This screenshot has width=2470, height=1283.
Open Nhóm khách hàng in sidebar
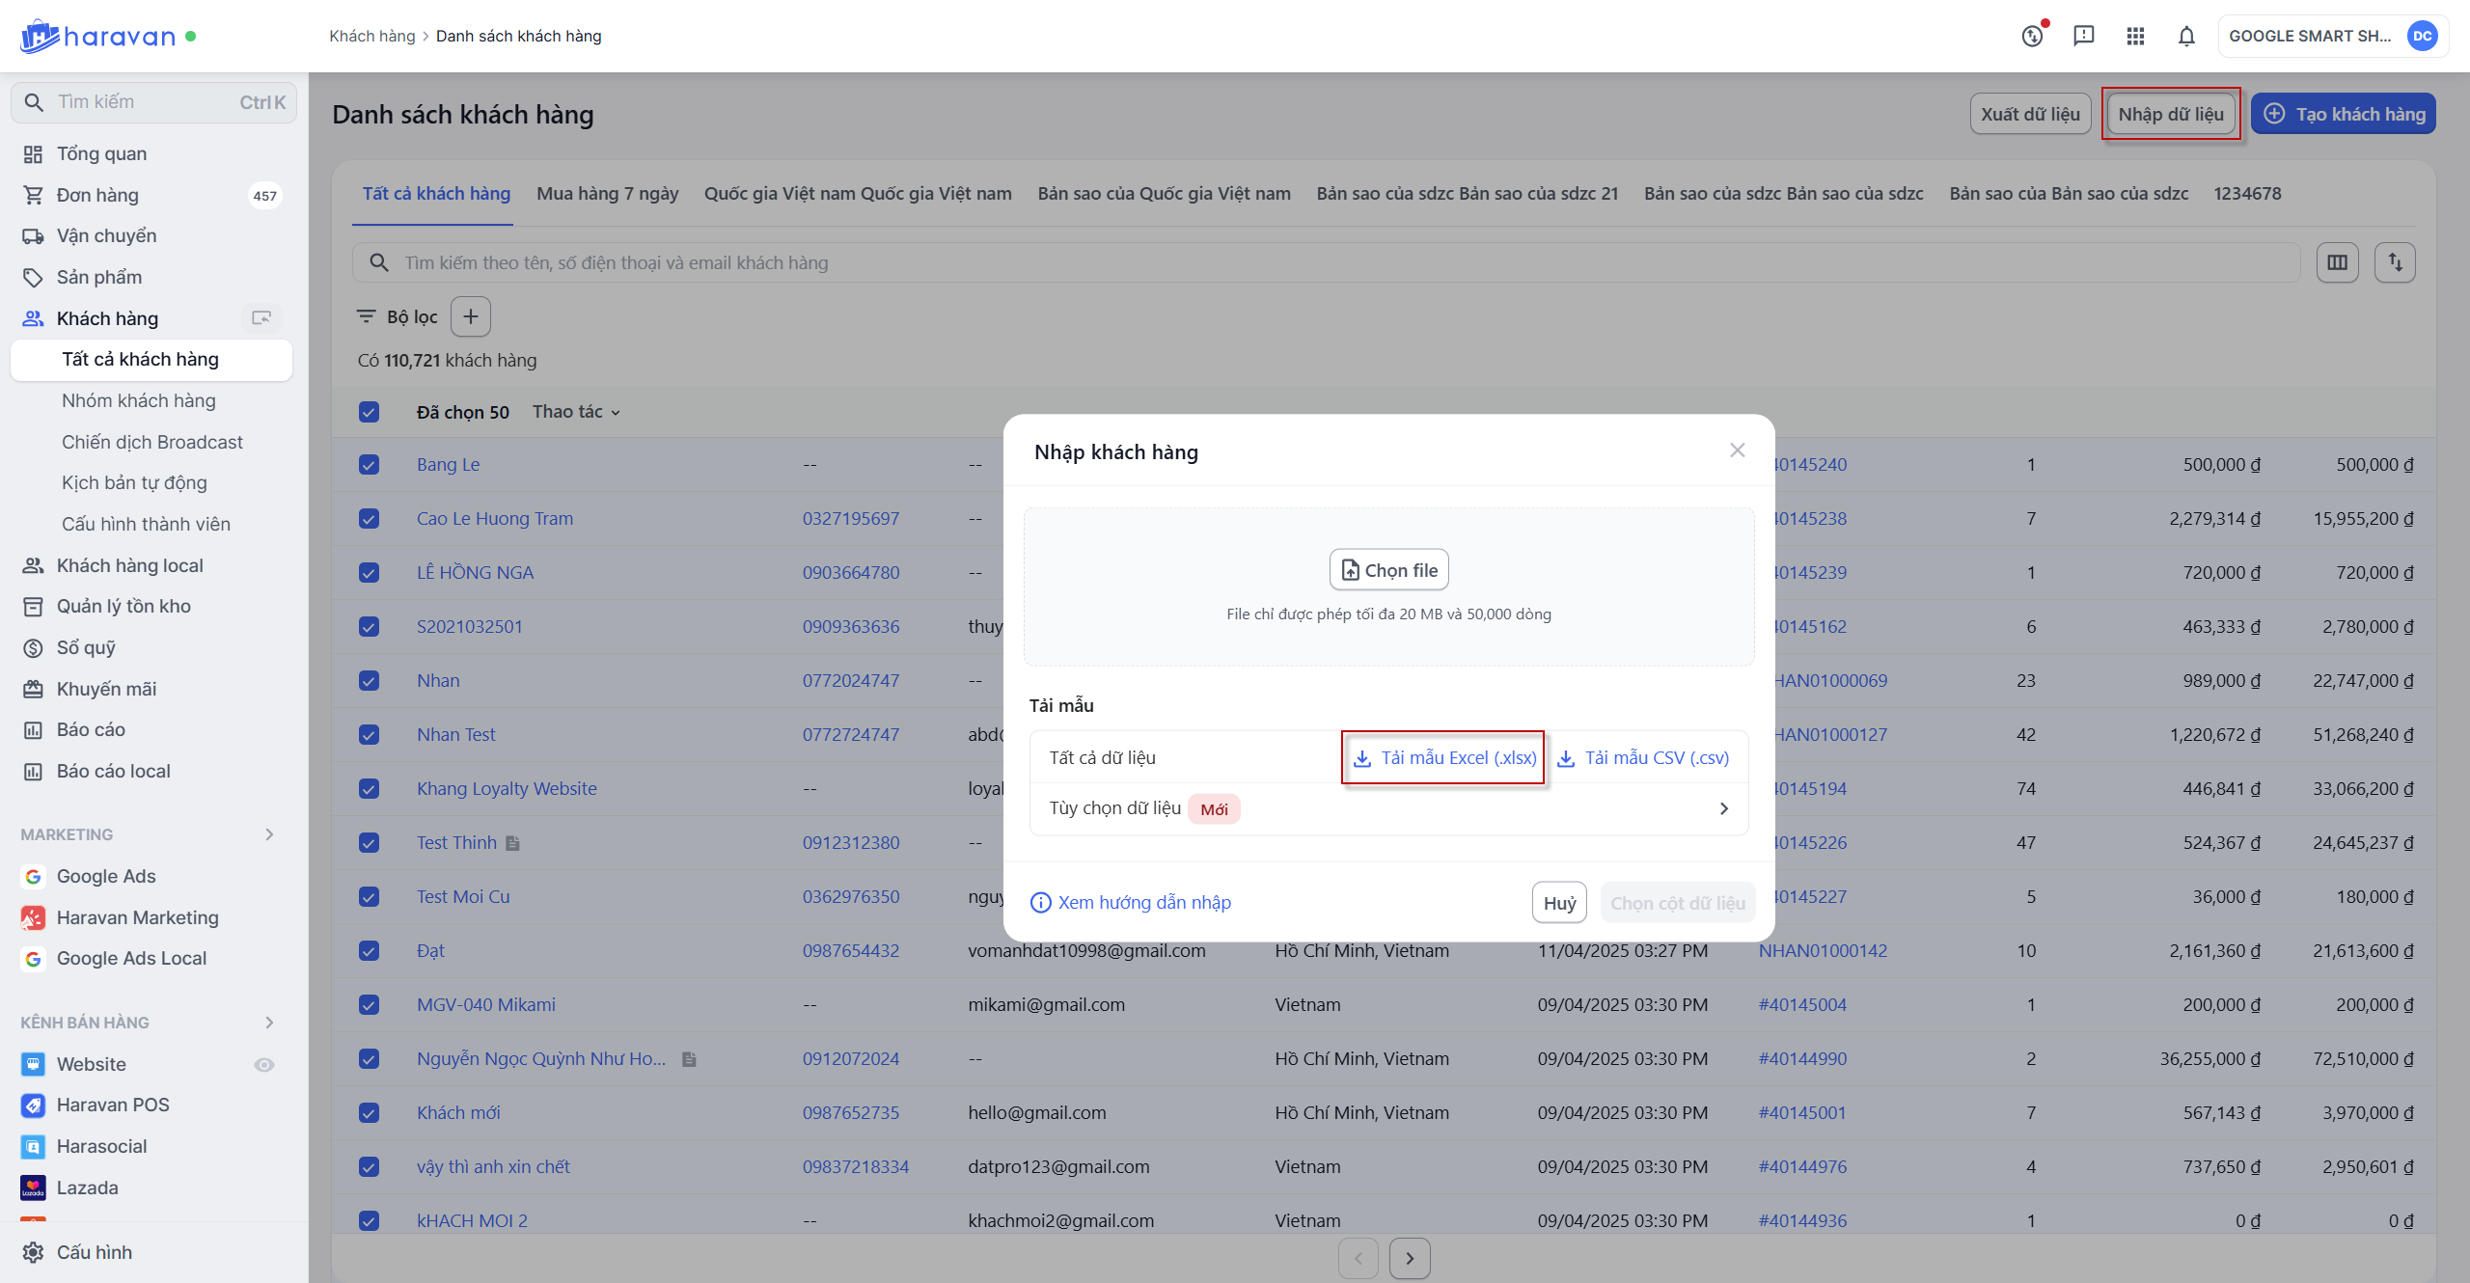point(138,400)
